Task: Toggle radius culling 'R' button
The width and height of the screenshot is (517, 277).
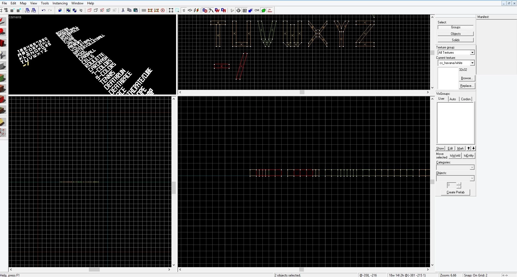Action: (163, 10)
